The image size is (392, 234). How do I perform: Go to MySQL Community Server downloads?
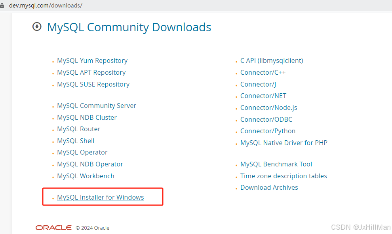[x=97, y=106]
